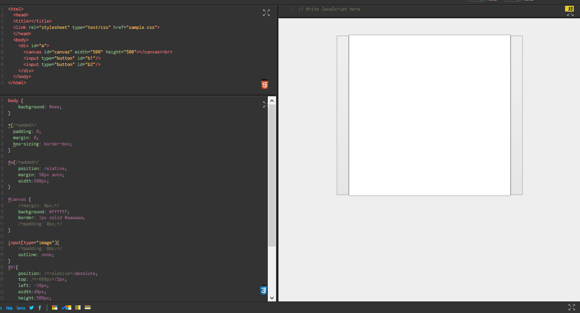
Task: Click the CSS3 logo badge
Action: tap(264, 290)
